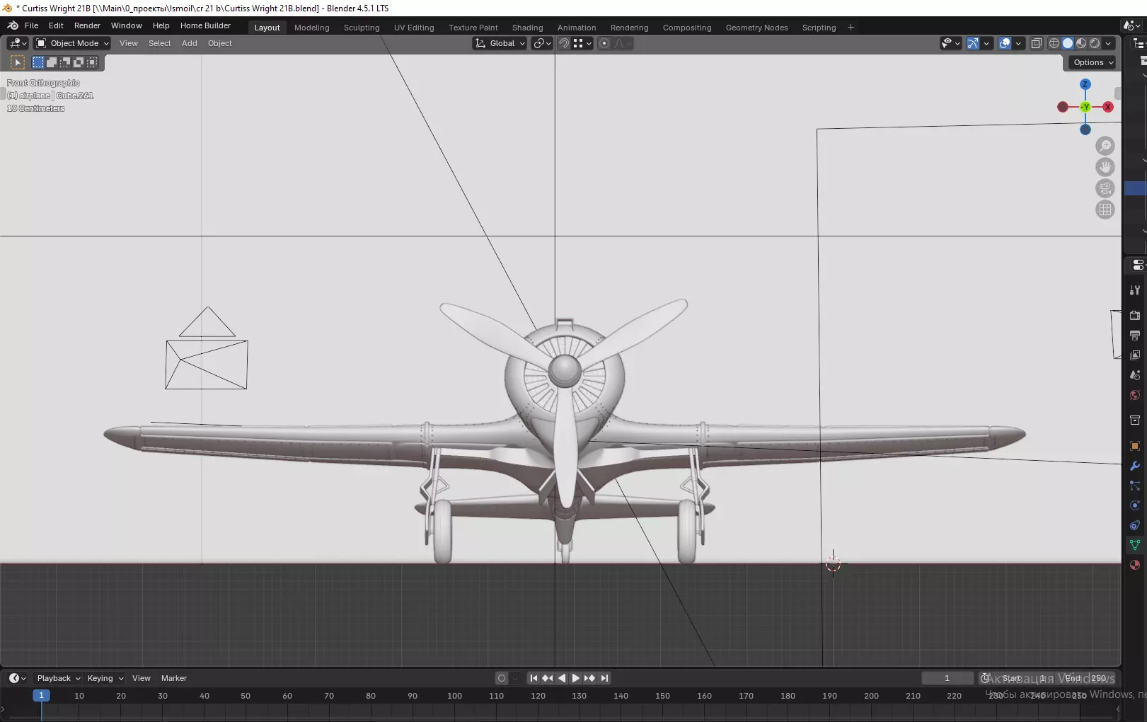This screenshot has width=1147, height=722.
Task: Open the Collection properties tab
Action: click(1135, 420)
